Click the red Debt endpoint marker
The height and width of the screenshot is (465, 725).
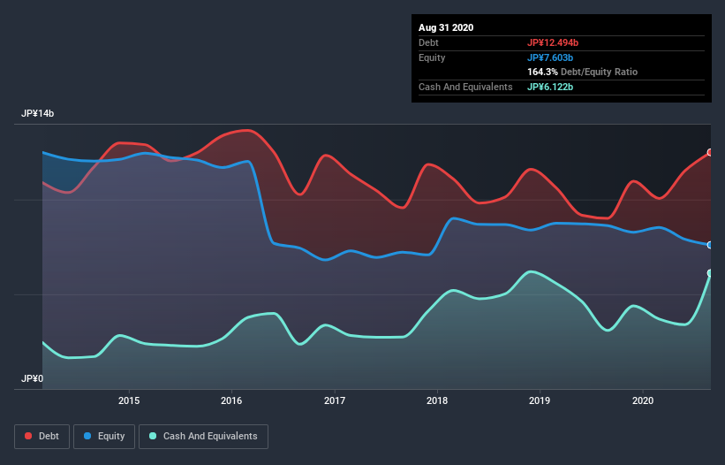pos(710,152)
